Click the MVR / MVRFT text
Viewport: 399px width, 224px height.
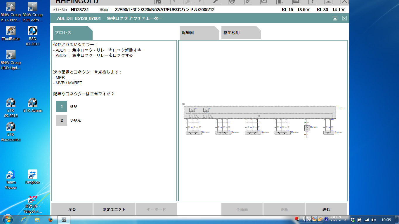tap(68, 83)
